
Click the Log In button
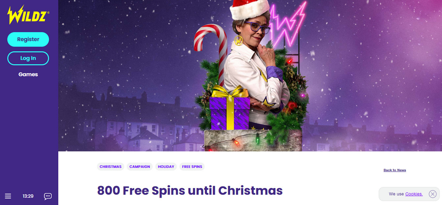[28, 58]
